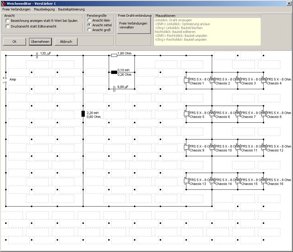Click the Chassis 14 speaker symbol
The width and height of the screenshot is (293, 252).
click(212, 181)
